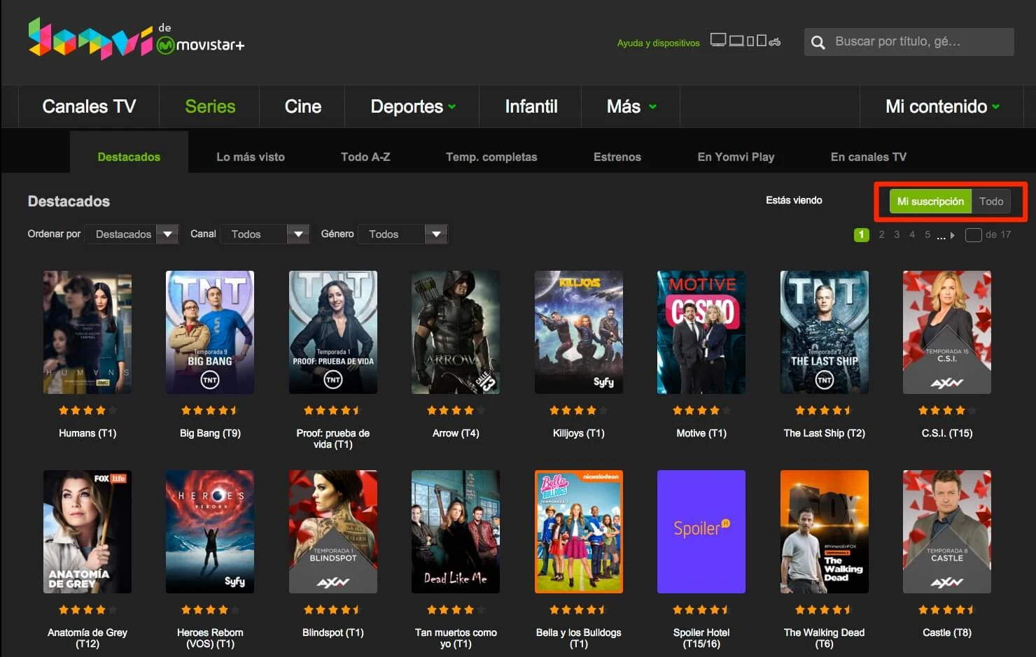Click the star rating under Big Bang (T9)
The image size is (1036, 657).
(x=210, y=411)
